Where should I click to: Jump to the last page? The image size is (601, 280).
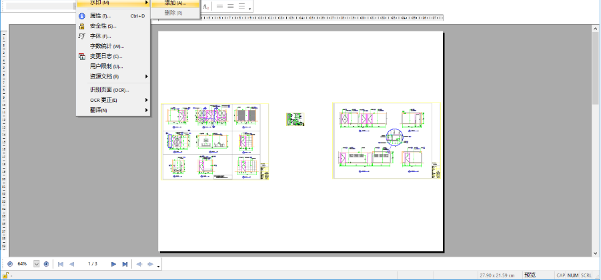coord(125,264)
